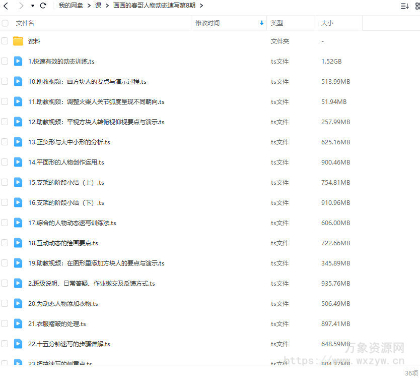Open the 资料 folder
Viewport: 420px width, 378px height.
[x=34, y=41]
